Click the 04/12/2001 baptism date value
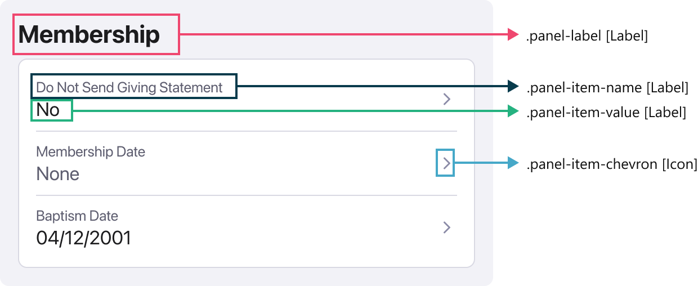The image size is (698, 286). pos(83,238)
